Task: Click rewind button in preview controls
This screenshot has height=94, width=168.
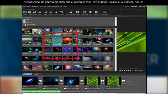Action: pyautogui.click(x=122, y=70)
